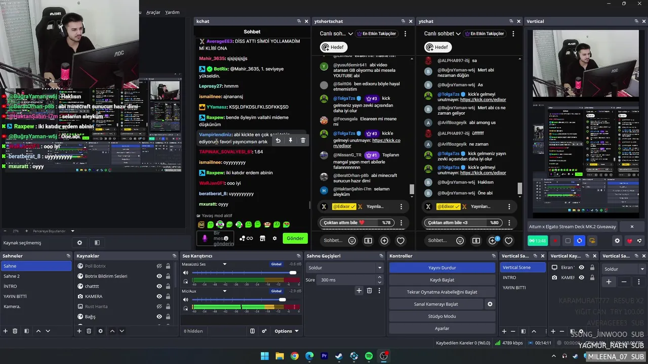Toggle monitoring headphone icon for Masaüstü Ses
The image size is (648, 364).
[186, 281]
